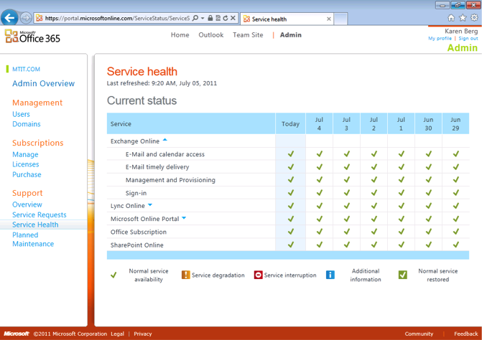
Task: Click the compatibility view icon in address bar
Action: click(x=218, y=18)
